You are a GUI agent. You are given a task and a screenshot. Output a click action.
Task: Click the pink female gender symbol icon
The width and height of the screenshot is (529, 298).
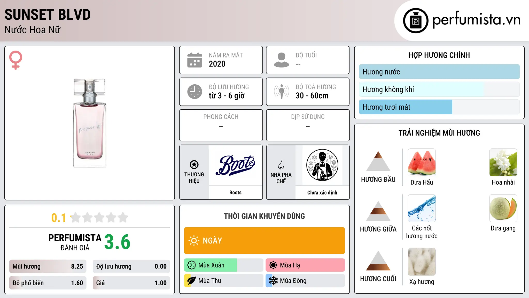(x=16, y=60)
